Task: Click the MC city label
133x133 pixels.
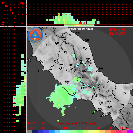Action: (x=85, y=48)
